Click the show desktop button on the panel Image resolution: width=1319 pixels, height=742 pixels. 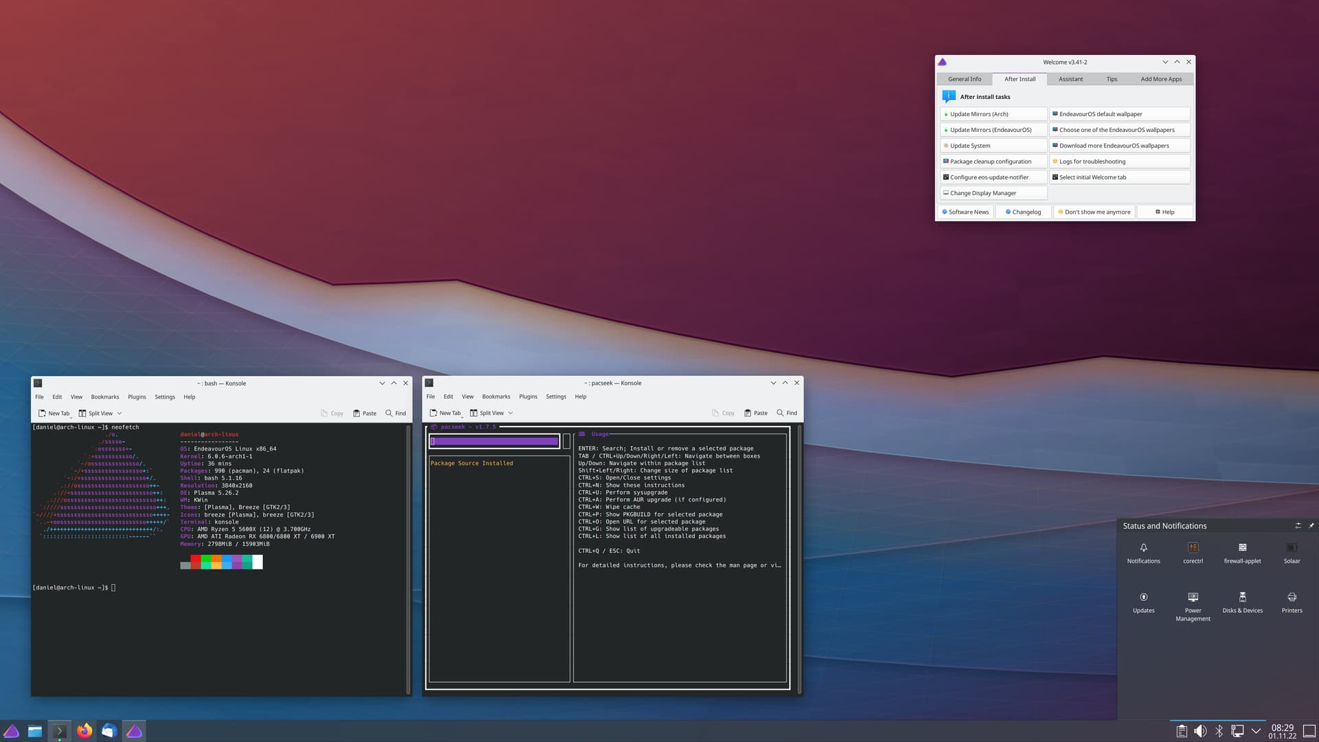tap(1309, 731)
